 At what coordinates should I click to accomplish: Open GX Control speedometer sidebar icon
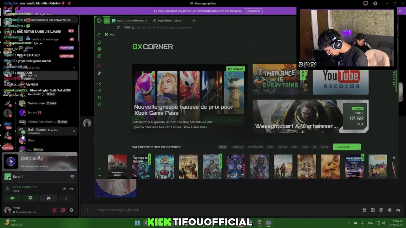[x=99, y=35]
